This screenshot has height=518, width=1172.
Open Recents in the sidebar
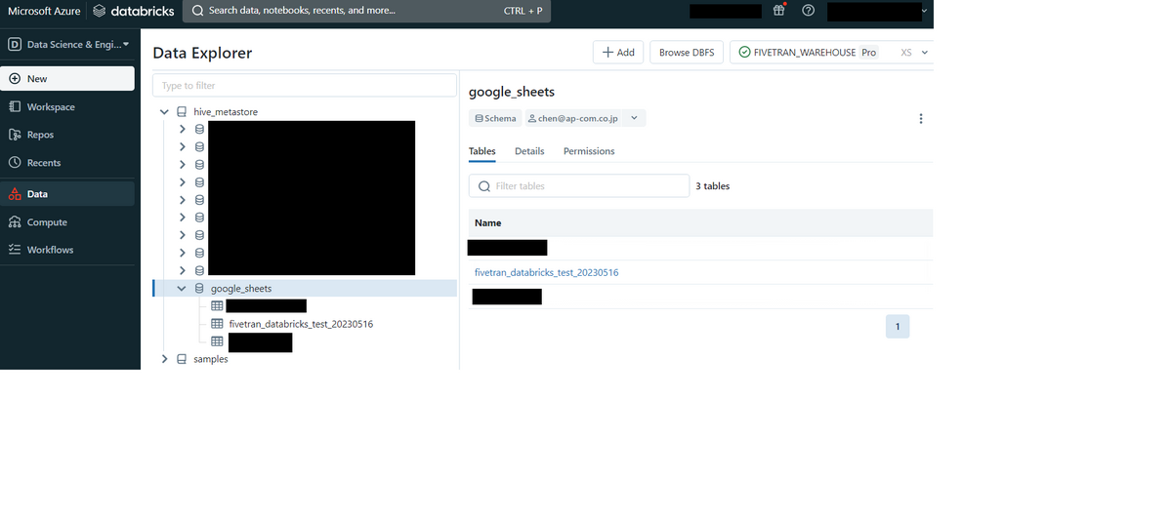(67, 163)
